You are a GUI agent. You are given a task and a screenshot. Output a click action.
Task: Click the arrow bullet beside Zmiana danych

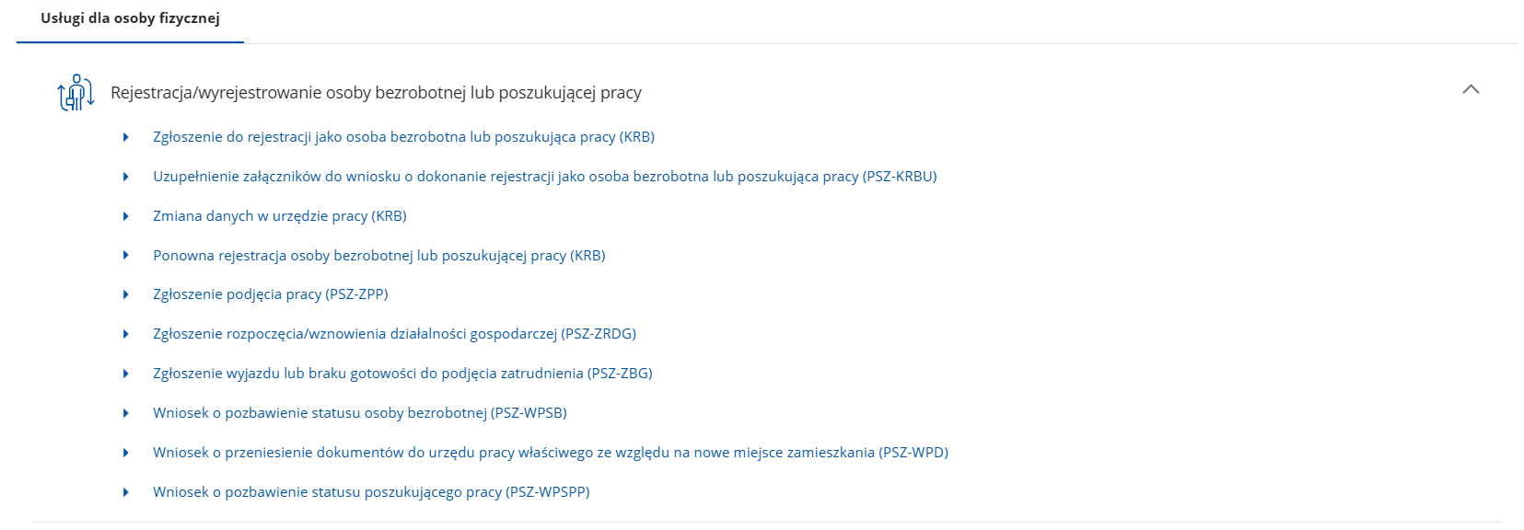[126, 216]
